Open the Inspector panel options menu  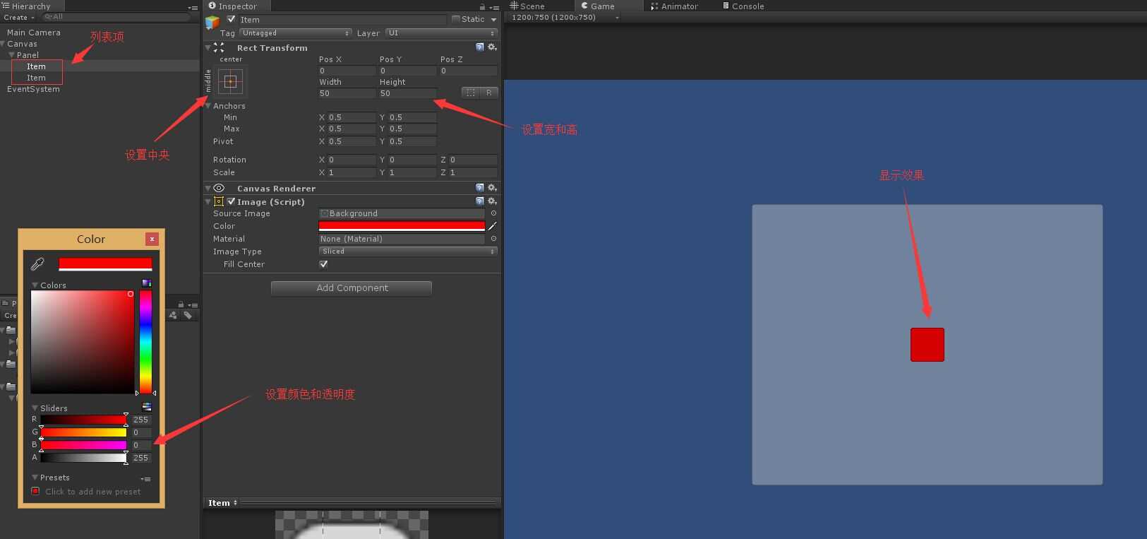click(x=494, y=7)
